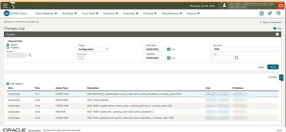Viewport: 286px width, 132px height.
Task: Click the User input field
Action: tap(223, 58)
